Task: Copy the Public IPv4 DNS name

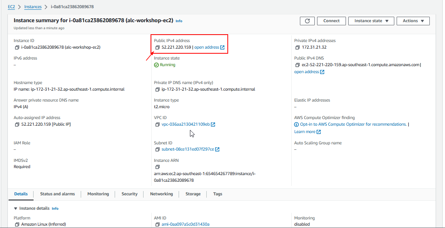Action: [x=298, y=65]
